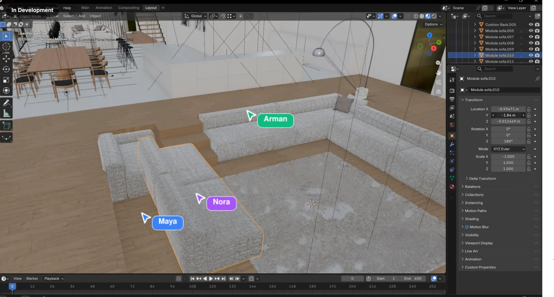Hide Module sofa.007 with eye icon
Image resolution: width=554 pixels, height=297 pixels.
click(x=531, y=37)
